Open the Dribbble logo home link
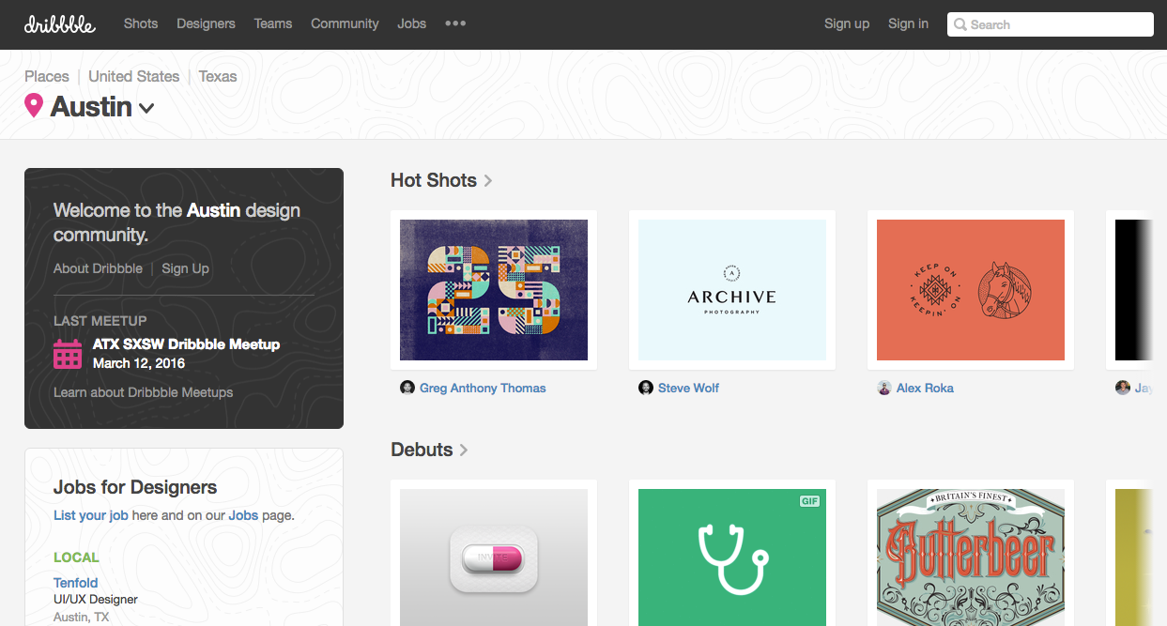Screen dimensions: 1167x626 point(60,23)
